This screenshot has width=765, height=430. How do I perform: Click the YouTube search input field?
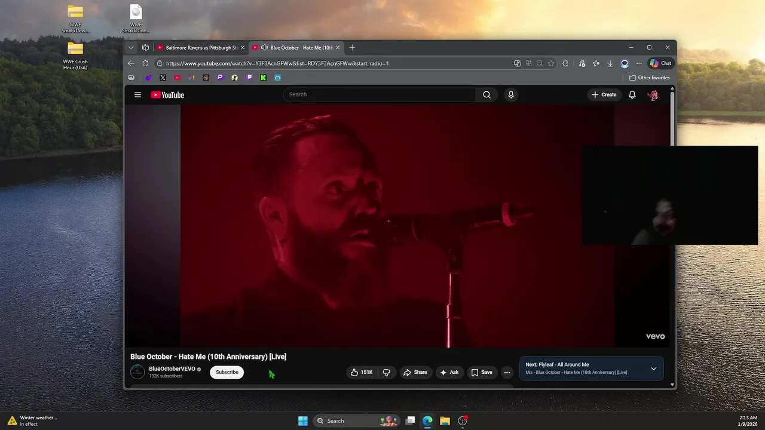(x=379, y=94)
